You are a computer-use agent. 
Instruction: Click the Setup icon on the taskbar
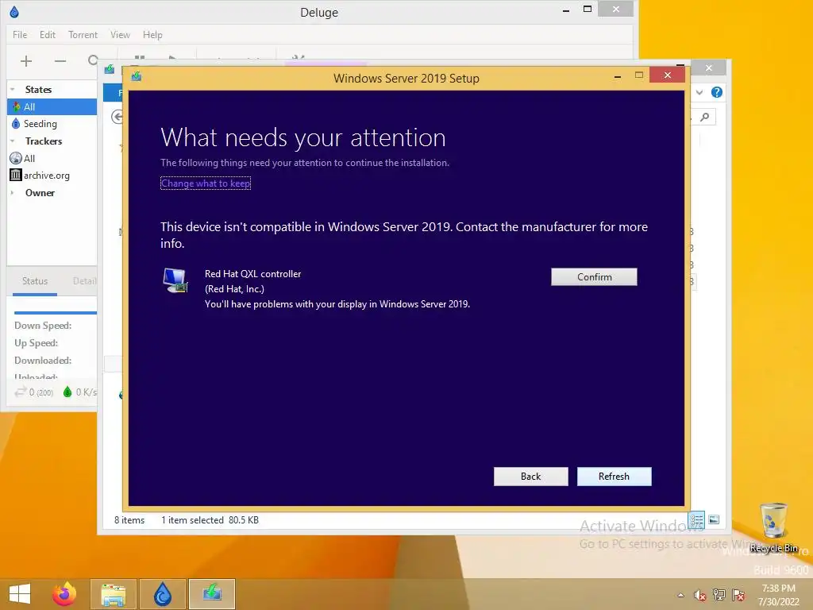click(212, 594)
